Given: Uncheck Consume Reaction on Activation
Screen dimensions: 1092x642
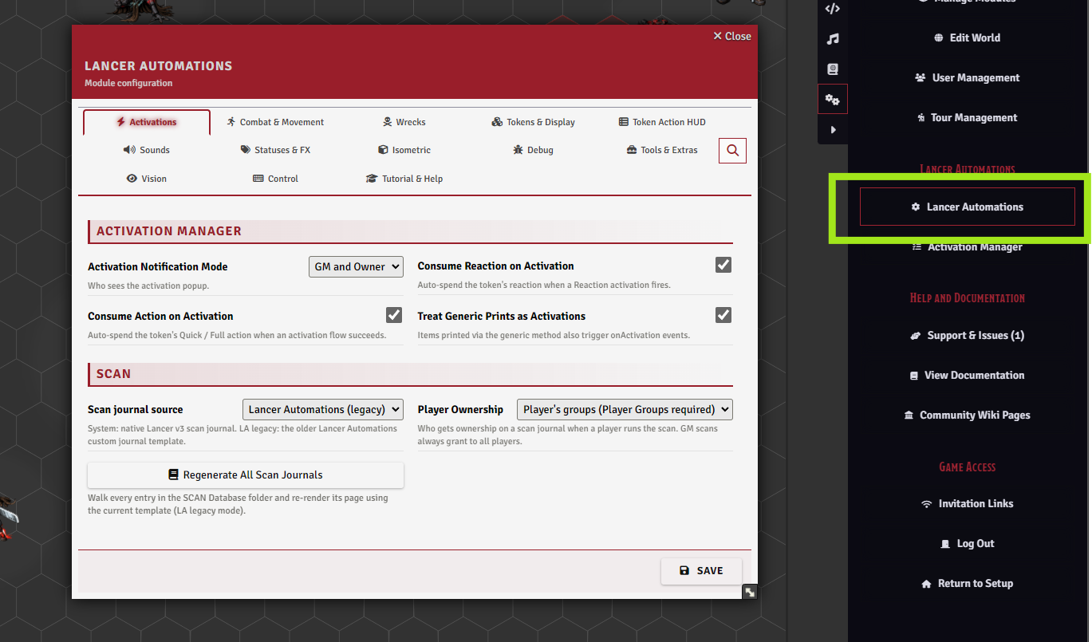Looking at the screenshot, I should click(723, 265).
